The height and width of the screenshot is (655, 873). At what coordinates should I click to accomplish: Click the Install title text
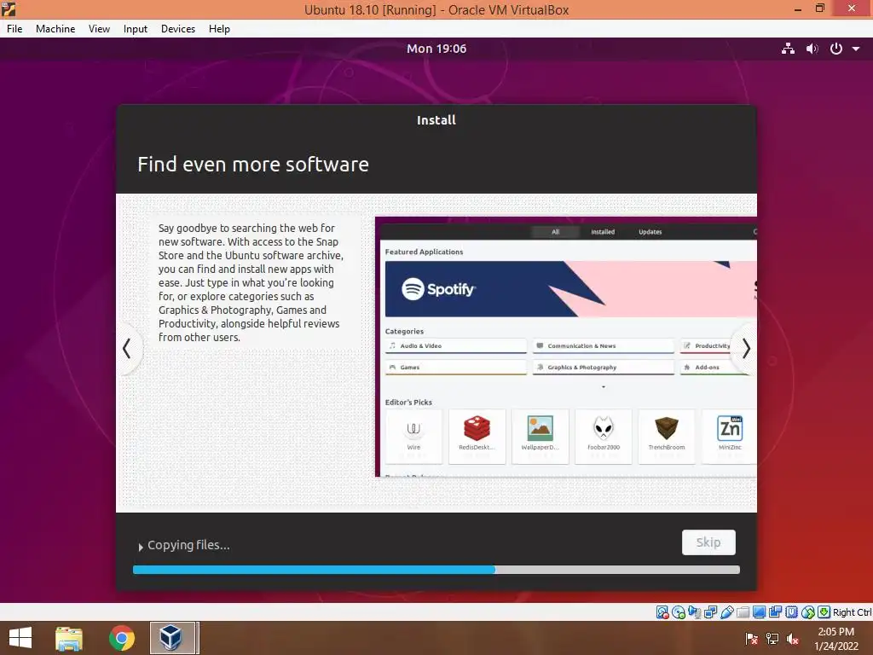(436, 119)
